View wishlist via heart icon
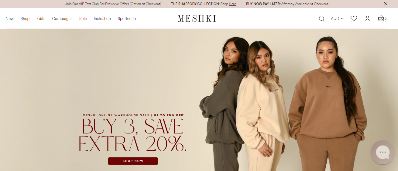This screenshot has height=171, width=398. [354, 18]
